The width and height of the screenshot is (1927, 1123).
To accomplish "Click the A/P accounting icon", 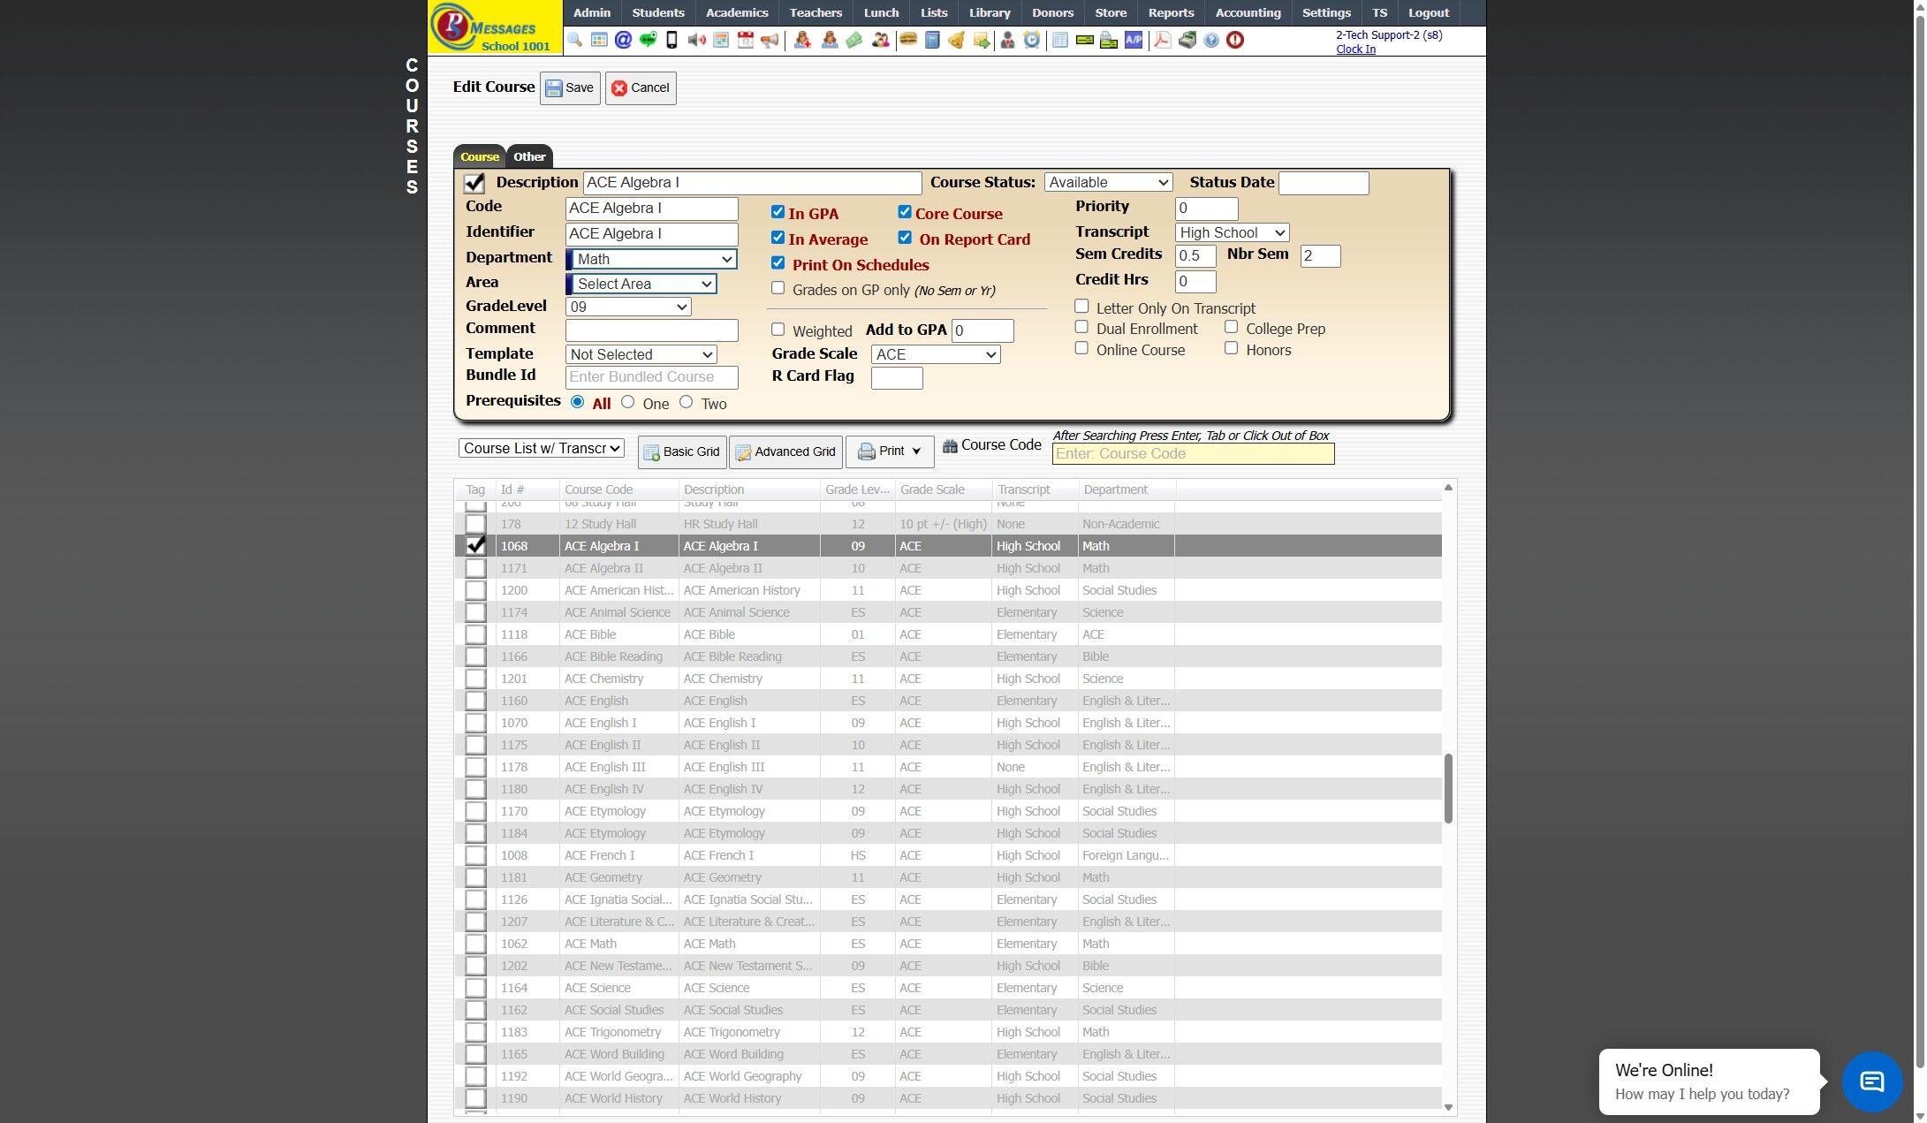I will [1134, 40].
